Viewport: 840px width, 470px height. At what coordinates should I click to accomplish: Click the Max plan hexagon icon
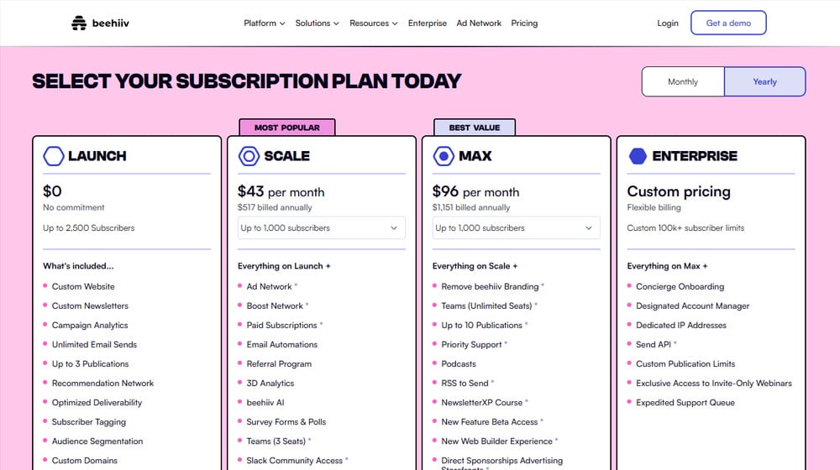(444, 156)
